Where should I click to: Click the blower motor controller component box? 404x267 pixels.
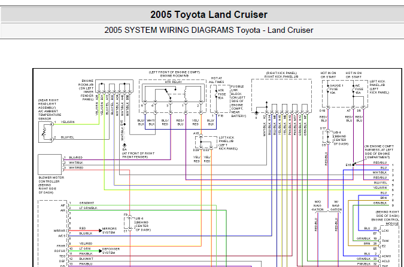(50, 165)
